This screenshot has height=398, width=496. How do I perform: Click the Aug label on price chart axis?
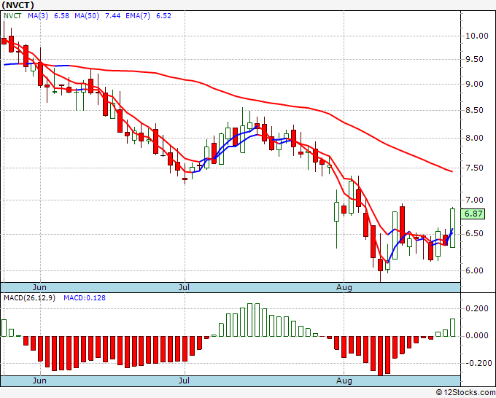344,287
